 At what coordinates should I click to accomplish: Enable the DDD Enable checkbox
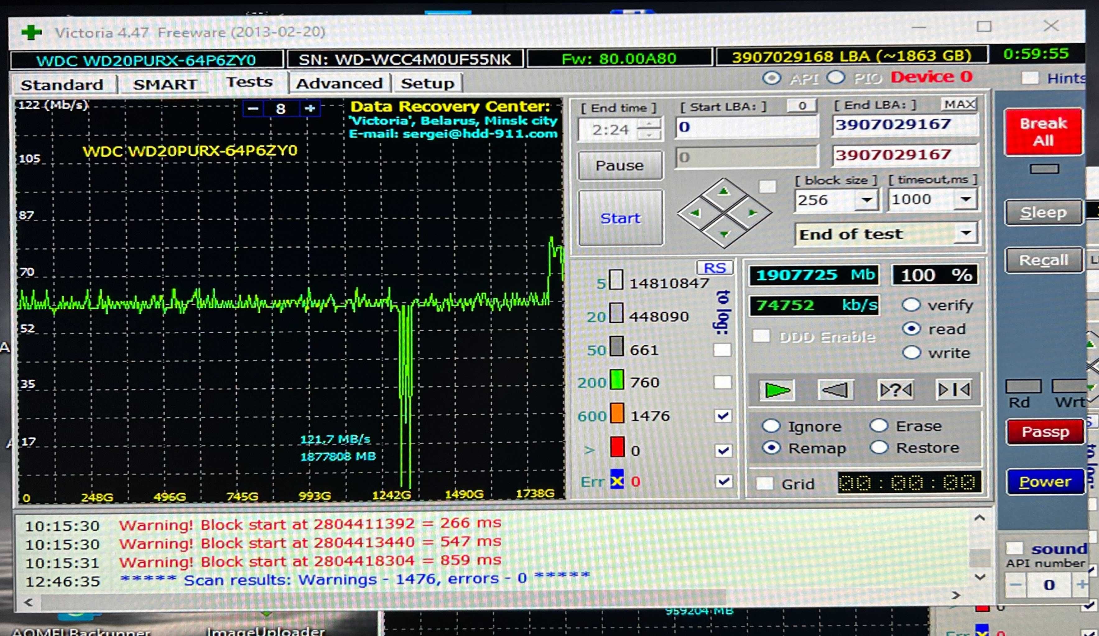click(x=762, y=336)
